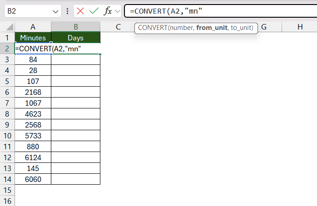
Task: Click the Days header cell
Action: tap(75, 38)
